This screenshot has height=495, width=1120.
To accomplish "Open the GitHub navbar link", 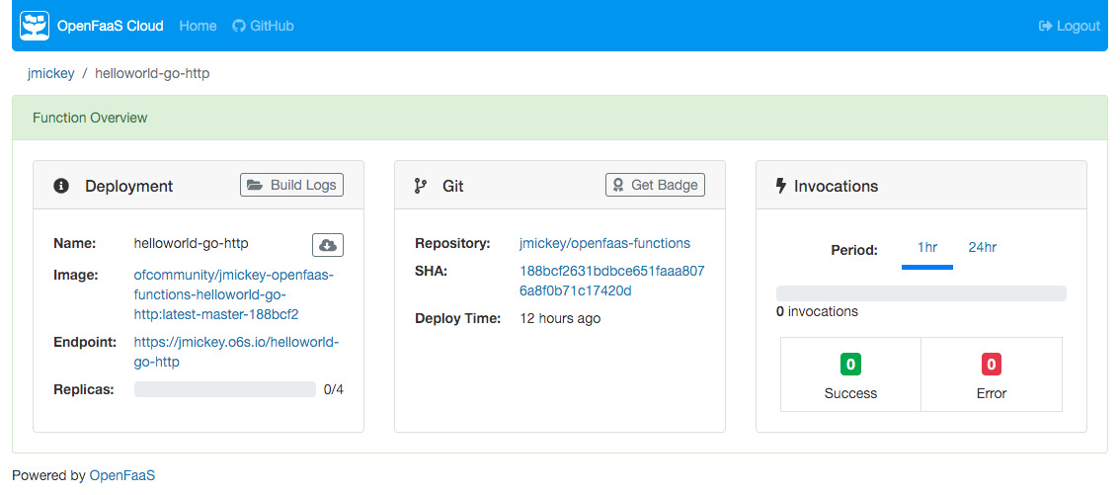I will [x=263, y=26].
